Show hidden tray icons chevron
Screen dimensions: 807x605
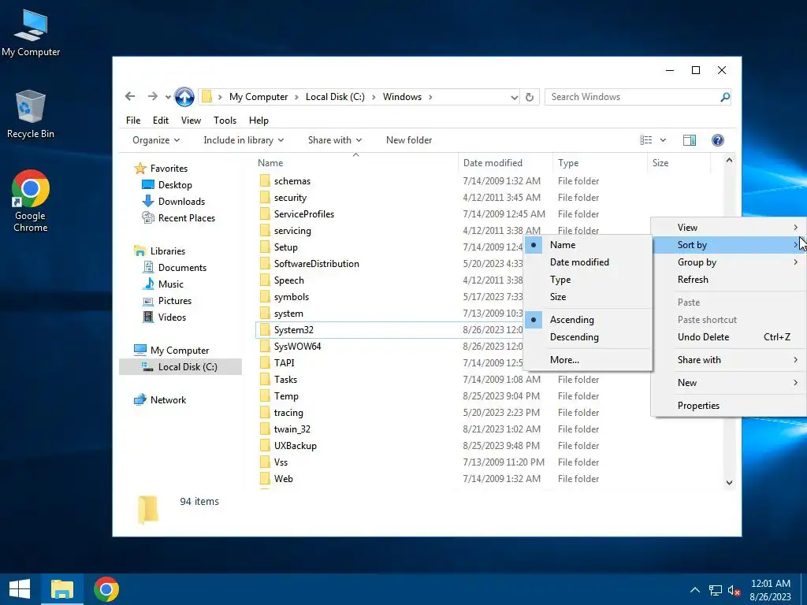point(695,590)
